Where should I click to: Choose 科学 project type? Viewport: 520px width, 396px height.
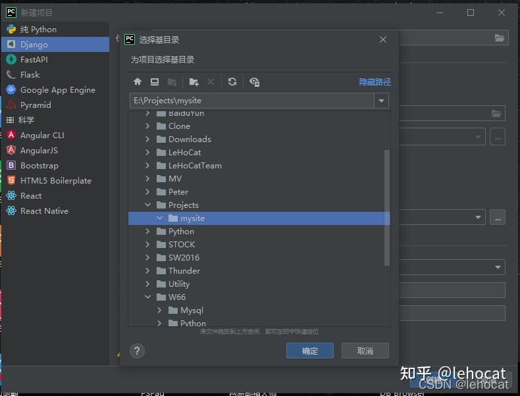(55, 120)
